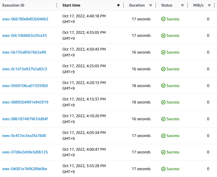Open execution exec-0dc7d66bb3cd3ce35
This screenshot has height=177, width=217.
pyautogui.click(x=24, y=36)
